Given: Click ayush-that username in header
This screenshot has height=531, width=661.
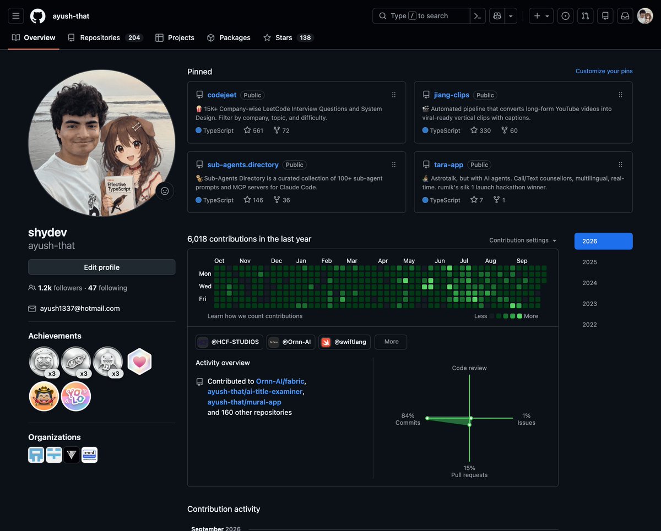Looking at the screenshot, I should pos(71,16).
